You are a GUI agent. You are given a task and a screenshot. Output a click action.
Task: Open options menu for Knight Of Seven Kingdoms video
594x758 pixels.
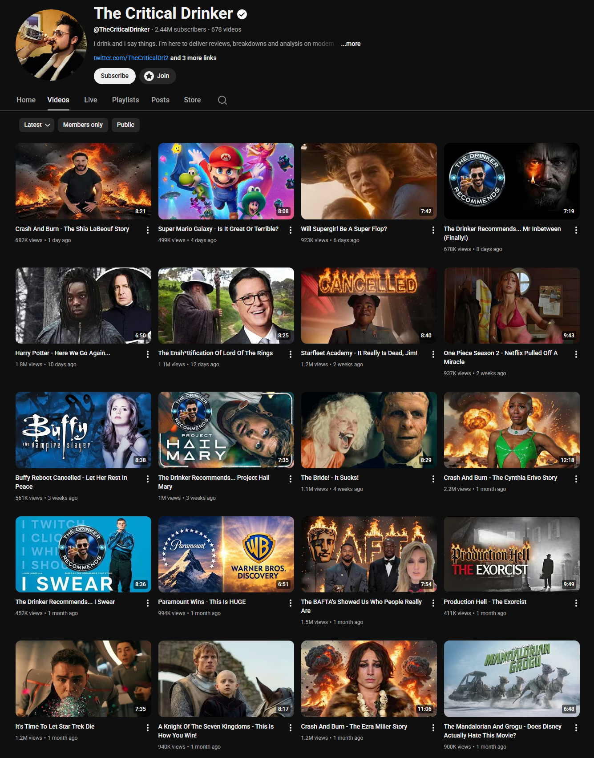291,727
